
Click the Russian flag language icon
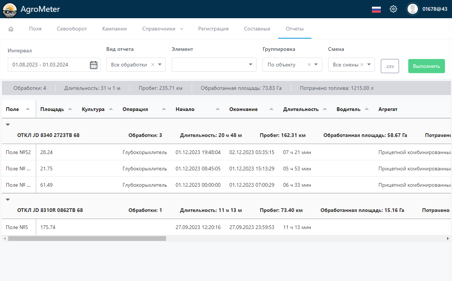tap(376, 9)
